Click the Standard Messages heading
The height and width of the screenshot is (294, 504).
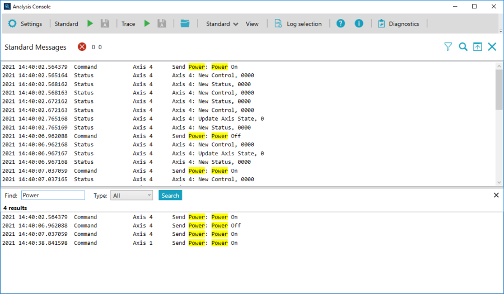coord(35,47)
